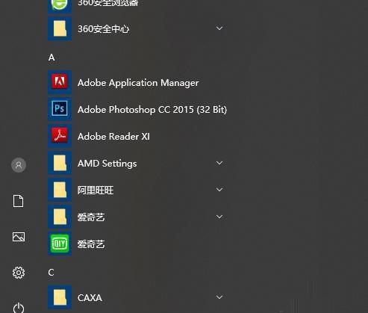
Task: Expand the CAXA folder chevron
Action: 219,297
